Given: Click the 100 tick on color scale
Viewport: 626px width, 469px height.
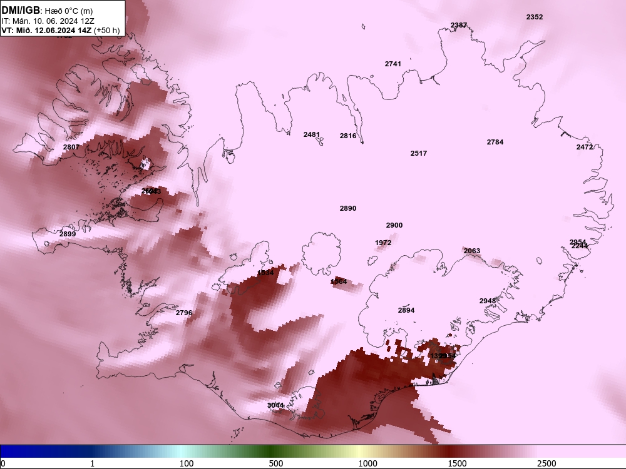Looking at the screenshot, I should click(187, 463).
